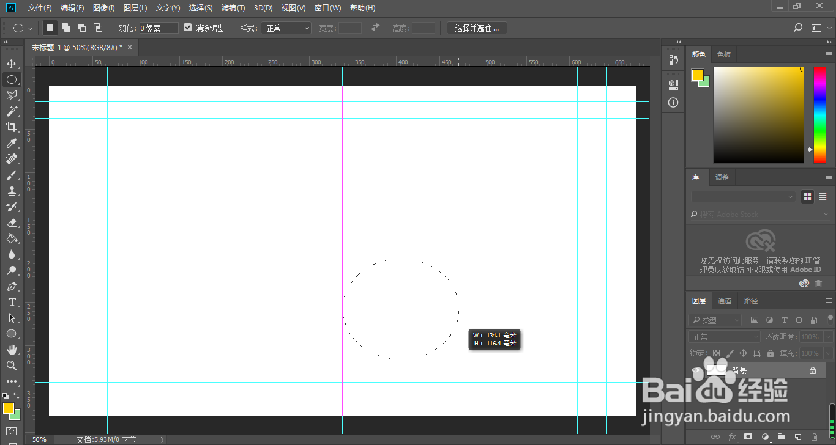Open the 滤镜(T) menu
The width and height of the screenshot is (836, 445).
click(x=233, y=8)
